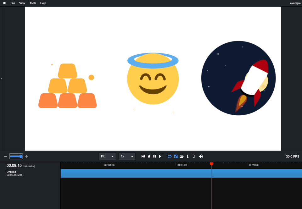Screen dimensions: 302x209
Task: Step back one frame
Action: [149, 156]
